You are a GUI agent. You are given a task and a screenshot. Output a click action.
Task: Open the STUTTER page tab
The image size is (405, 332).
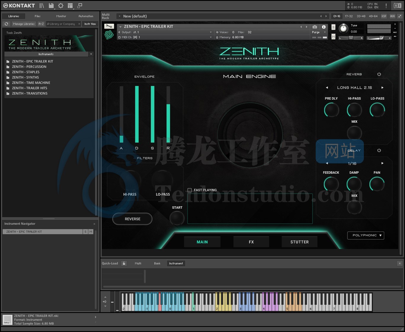click(300, 242)
